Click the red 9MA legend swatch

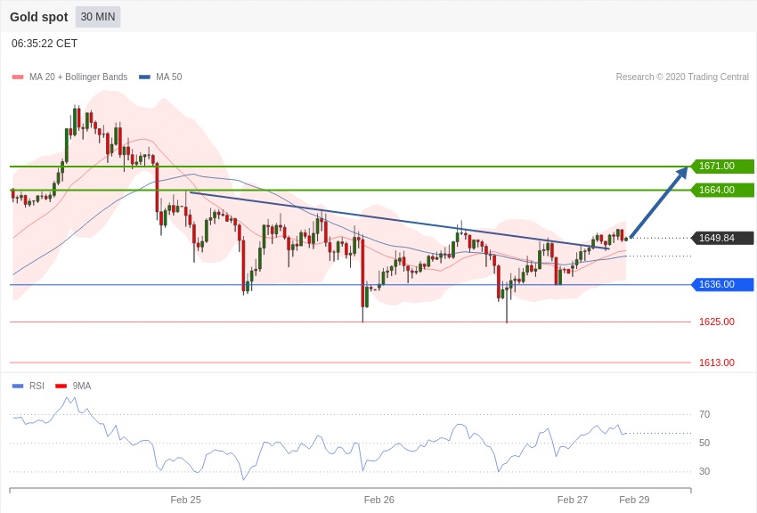click(x=61, y=386)
